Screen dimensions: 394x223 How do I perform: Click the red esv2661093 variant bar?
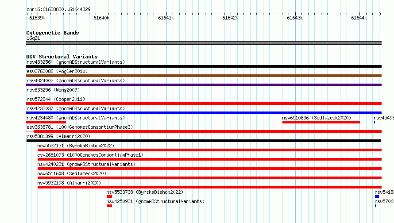(x=209, y=159)
